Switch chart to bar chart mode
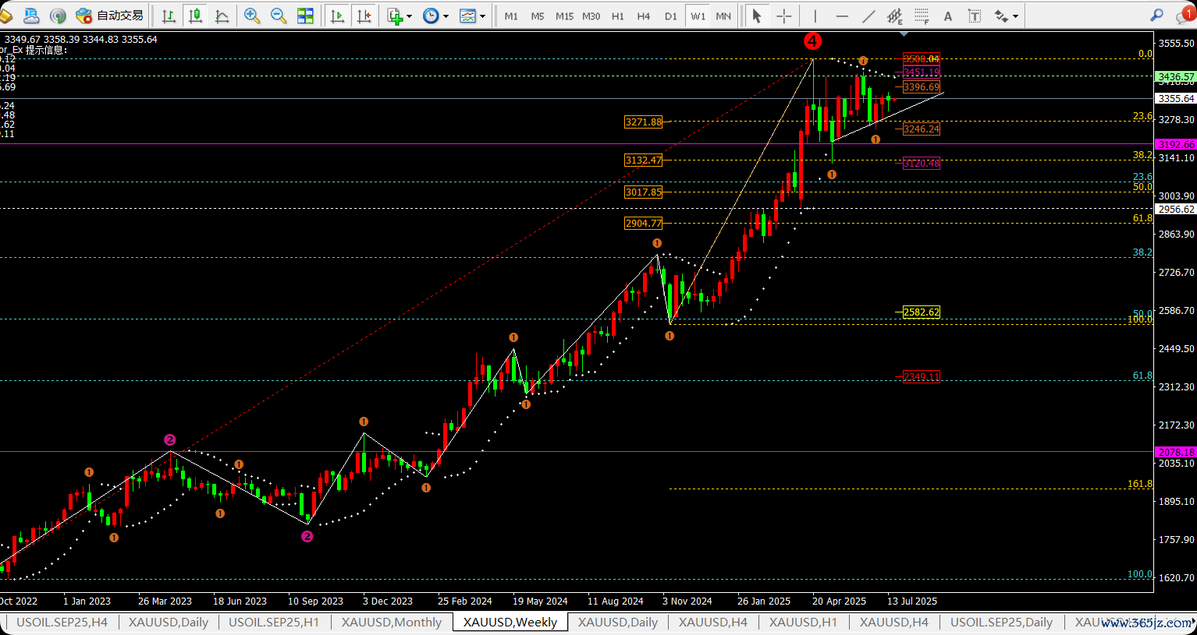 (169, 16)
